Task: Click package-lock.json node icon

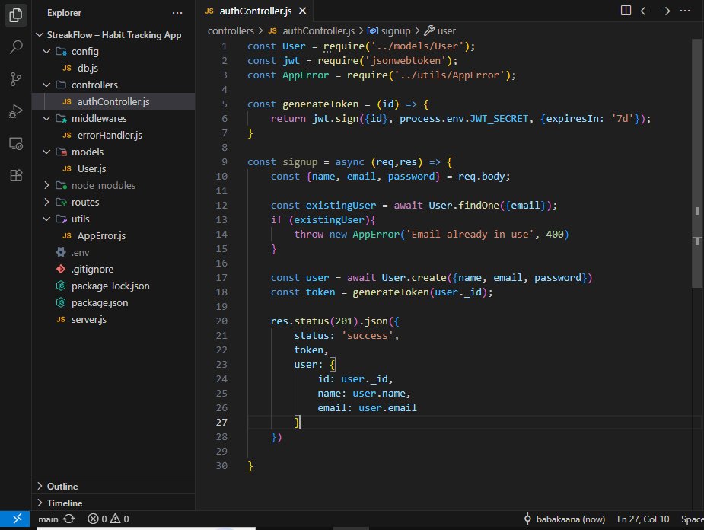Action: (61, 286)
